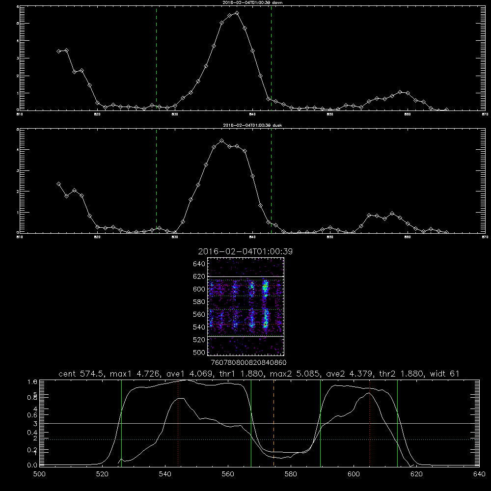
Task: Click the orange dashed center line in bottom plot
Action: pyautogui.click(x=273, y=423)
